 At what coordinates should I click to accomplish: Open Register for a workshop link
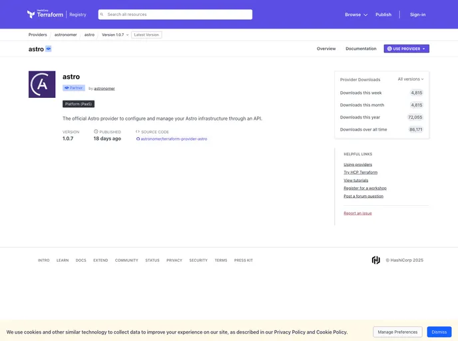pos(365,188)
